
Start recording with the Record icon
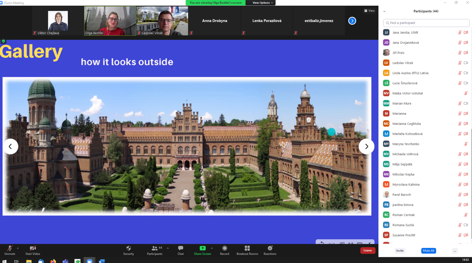tap(224, 248)
